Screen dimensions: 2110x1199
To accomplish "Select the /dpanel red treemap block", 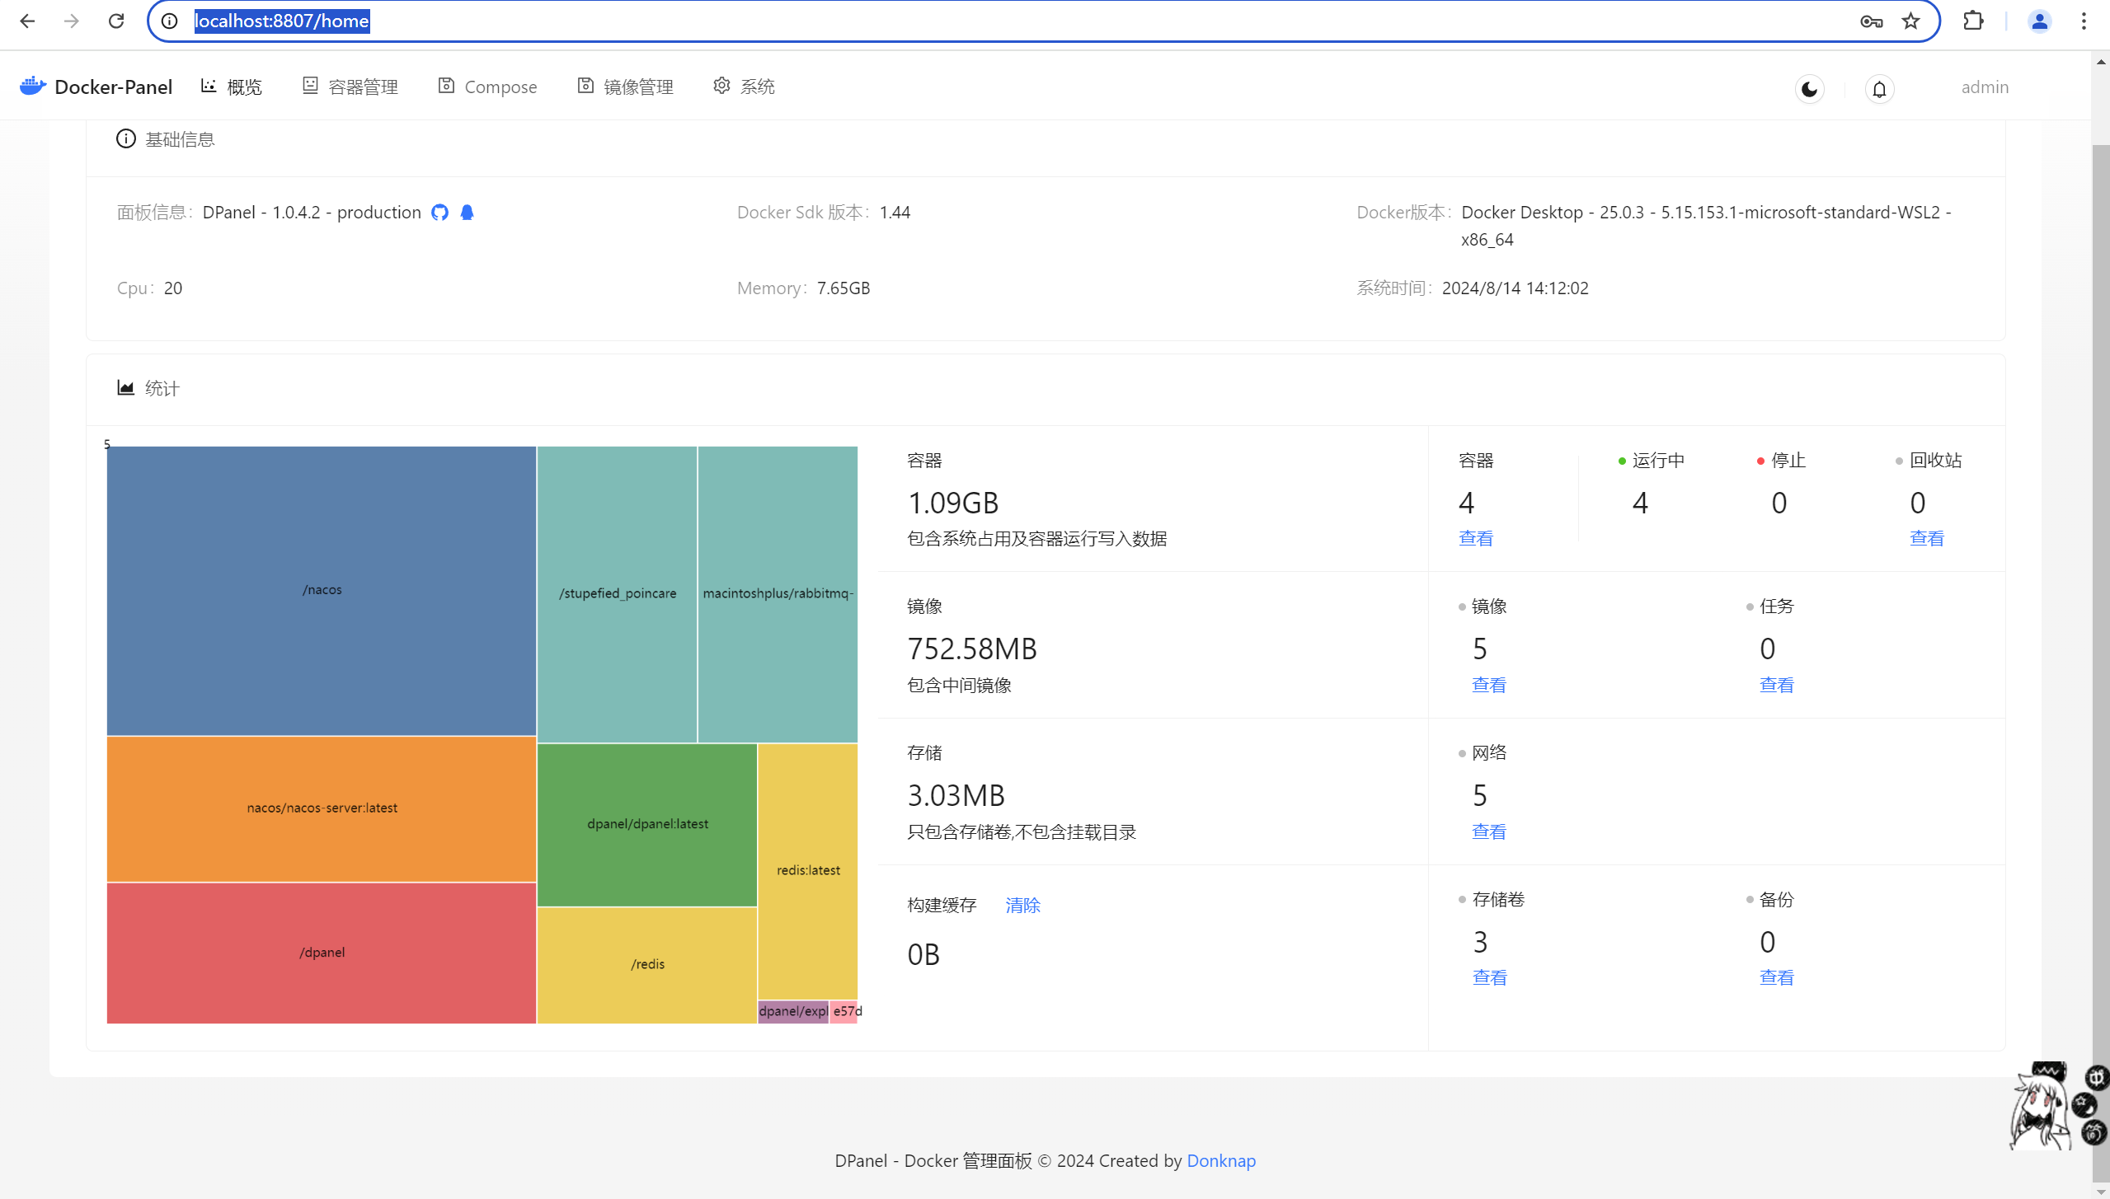I will click(x=322, y=953).
